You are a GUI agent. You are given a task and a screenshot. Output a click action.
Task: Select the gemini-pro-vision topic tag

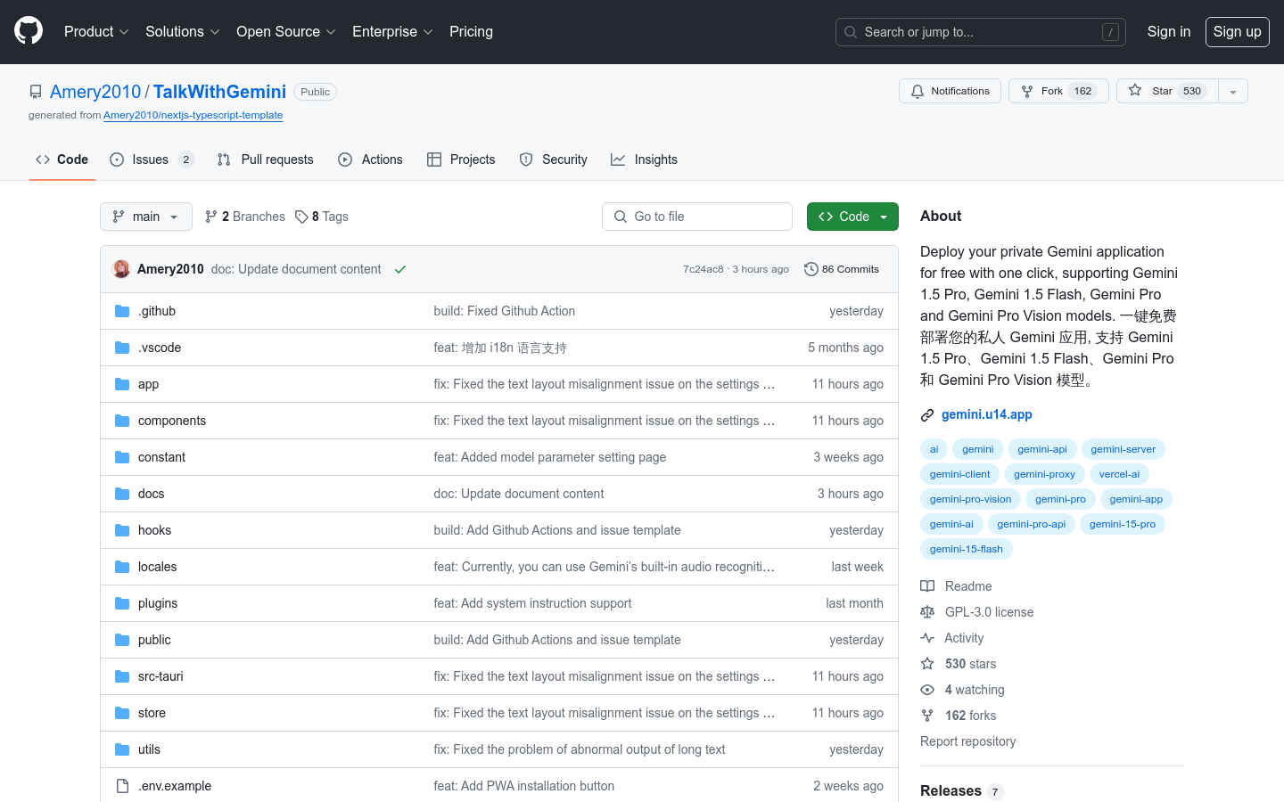pos(971,499)
